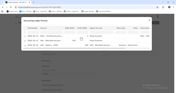Open the tab search dropdown arrow
The width and height of the screenshot is (176, 93).
coord(2,2)
